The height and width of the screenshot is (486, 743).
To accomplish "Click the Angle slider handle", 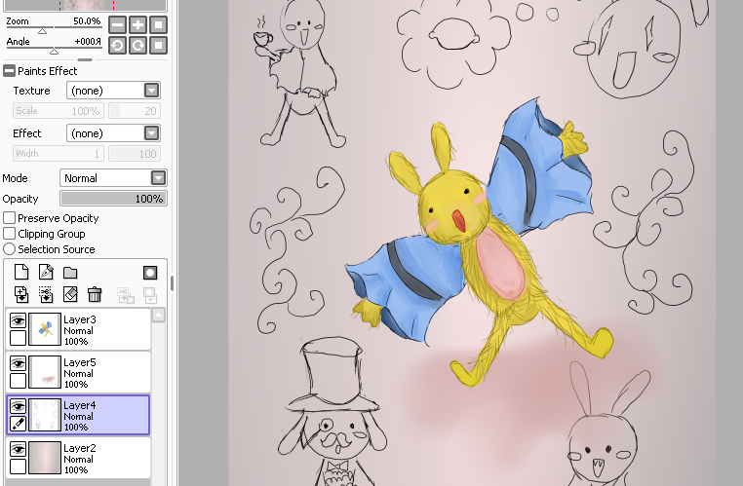I will tap(54, 51).
